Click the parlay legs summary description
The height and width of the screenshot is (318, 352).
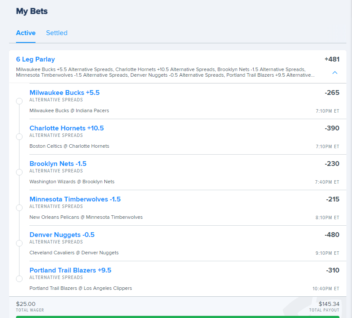click(165, 72)
